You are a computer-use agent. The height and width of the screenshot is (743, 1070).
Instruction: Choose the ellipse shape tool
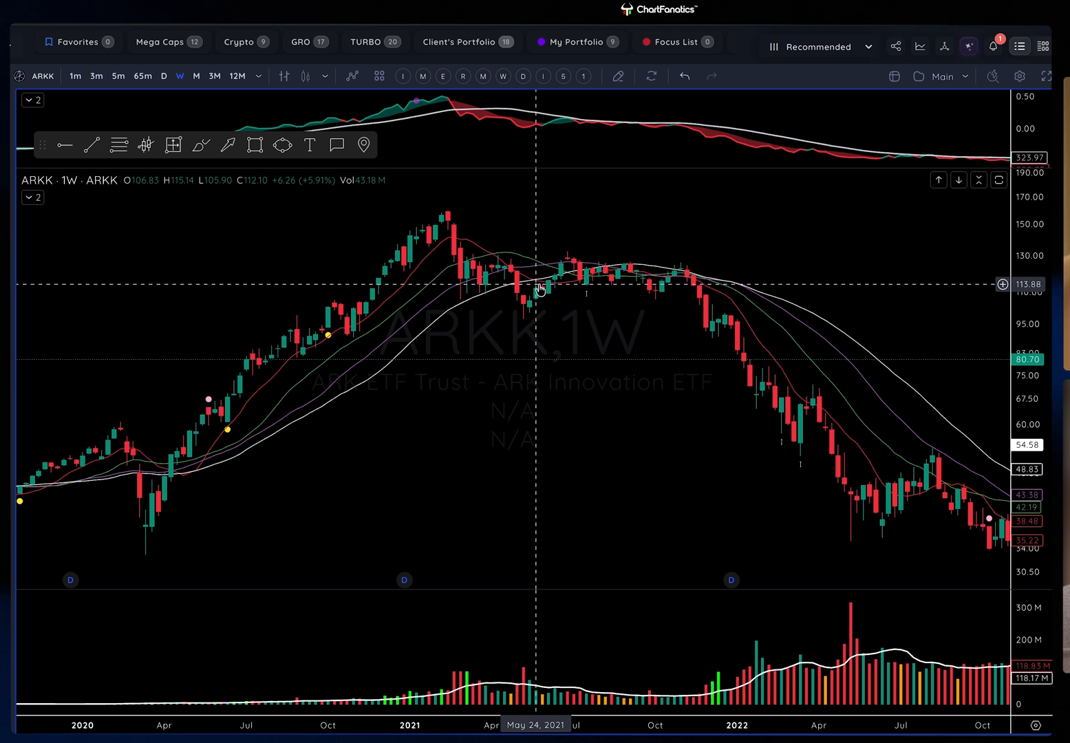[282, 145]
